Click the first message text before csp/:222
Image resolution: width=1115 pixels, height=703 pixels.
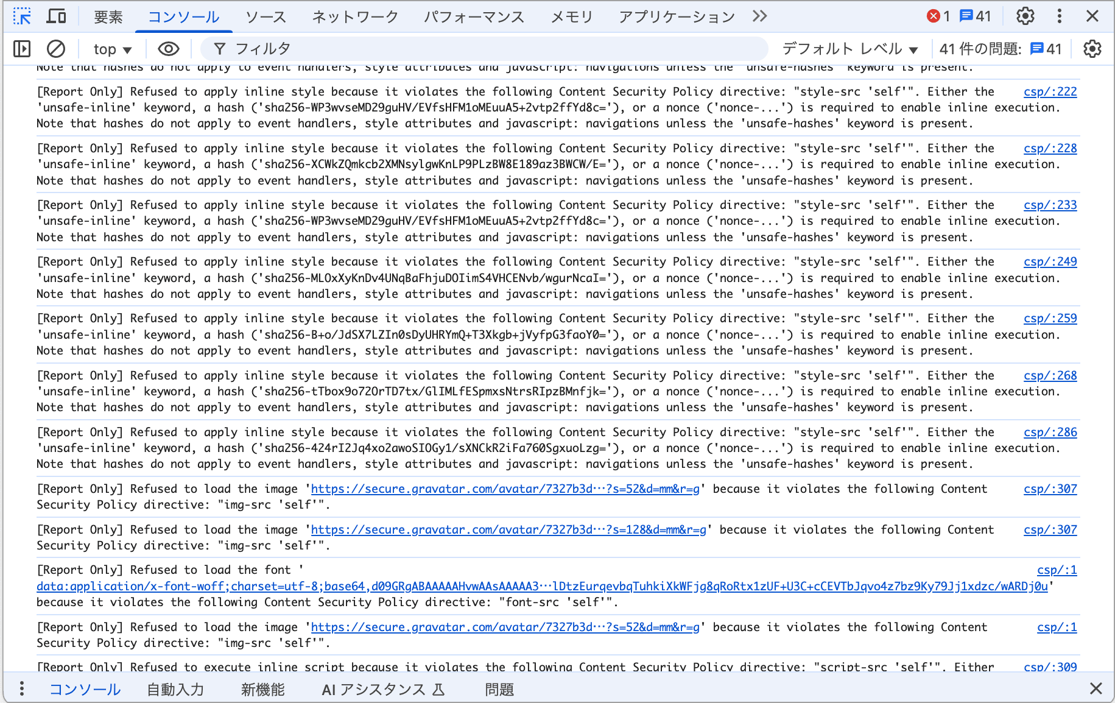tap(548, 107)
